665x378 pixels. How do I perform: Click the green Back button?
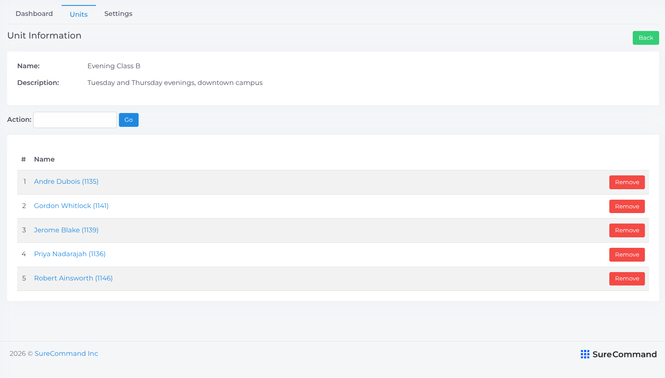tap(646, 38)
